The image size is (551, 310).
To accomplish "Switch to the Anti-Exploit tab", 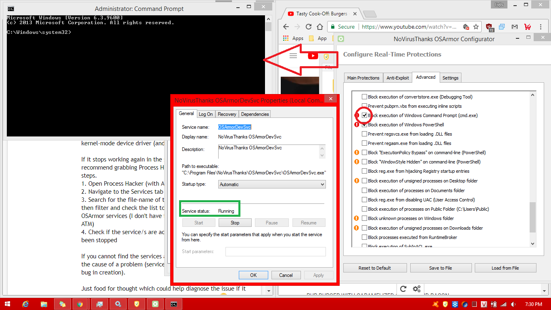I will [x=398, y=78].
